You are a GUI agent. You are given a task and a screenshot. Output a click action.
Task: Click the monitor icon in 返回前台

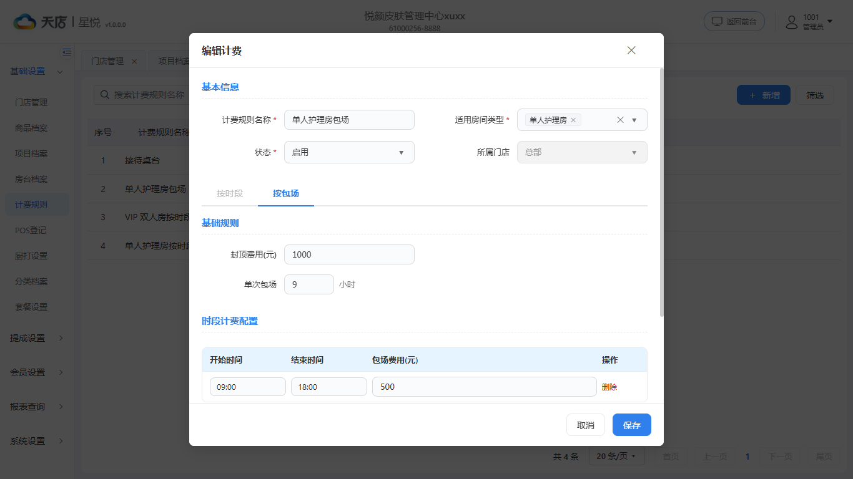(717, 21)
